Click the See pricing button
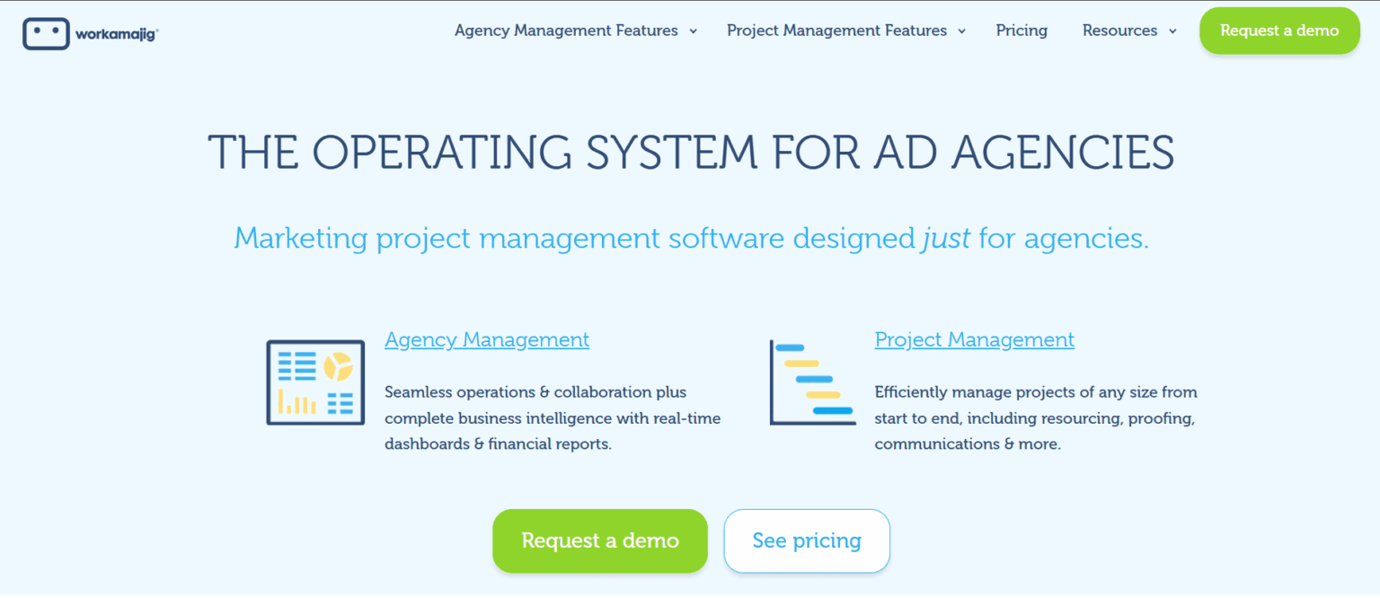The height and width of the screenshot is (598, 1380). pyautogui.click(x=806, y=541)
